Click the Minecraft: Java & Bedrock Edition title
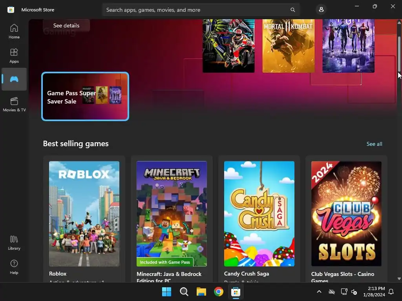Image resolution: width=402 pixels, height=301 pixels. (x=169, y=277)
